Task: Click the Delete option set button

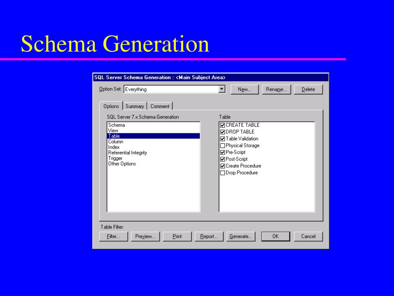Action: pos(308,89)
